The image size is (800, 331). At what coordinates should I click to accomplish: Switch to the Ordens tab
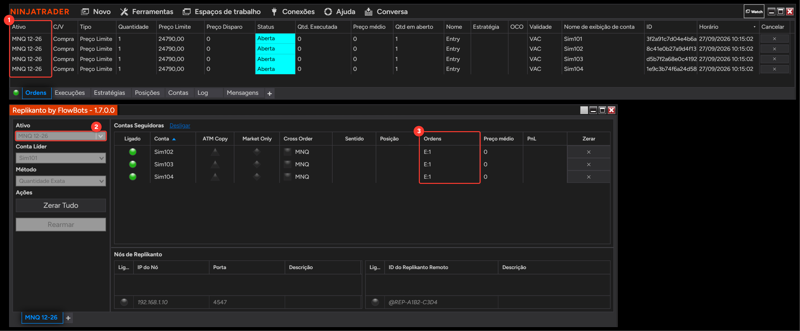36,93
